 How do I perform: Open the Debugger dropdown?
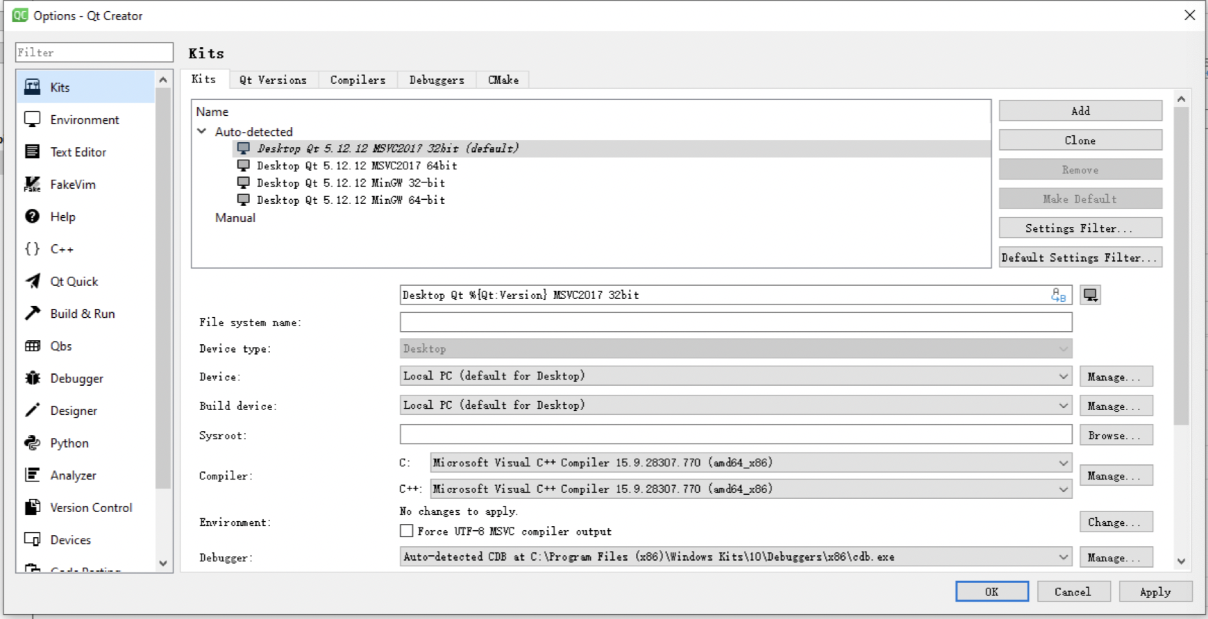point(736,557)
